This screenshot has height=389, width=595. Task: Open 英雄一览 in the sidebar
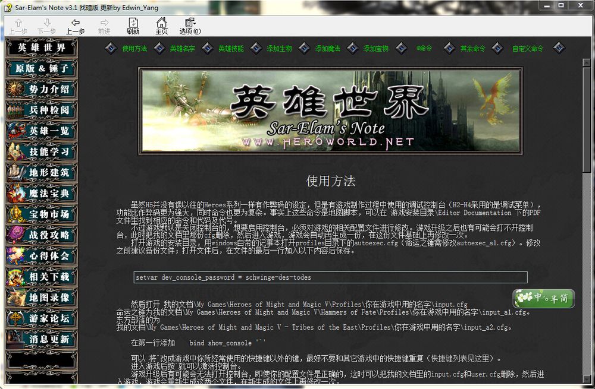[42, 131]
